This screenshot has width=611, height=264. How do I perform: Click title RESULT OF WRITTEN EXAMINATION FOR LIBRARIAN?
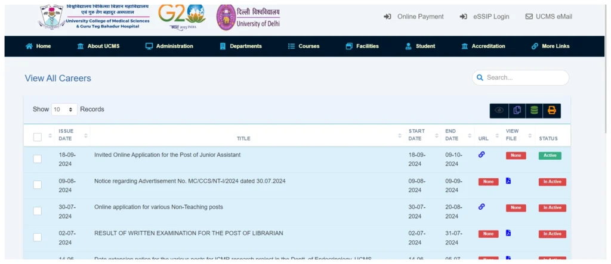click(x=189, y=233)
